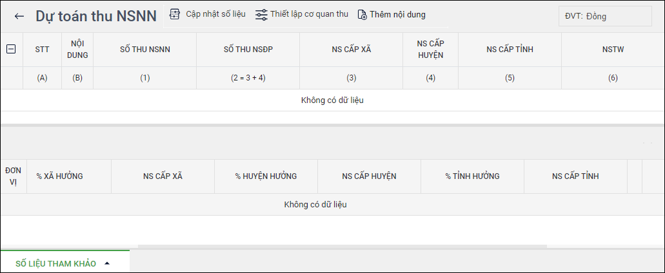This screenshot has width=665, height=273.
Task: Click the % TỈNH HƯỞNG column header
Action: (x=472, y=176)
